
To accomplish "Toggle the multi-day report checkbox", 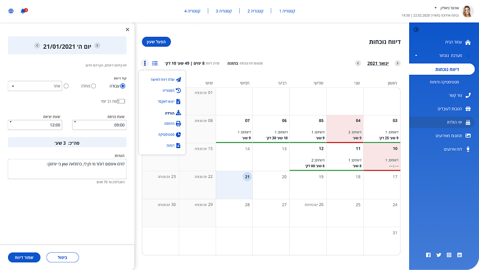I will pyautogui.click(x=121, y=101).
